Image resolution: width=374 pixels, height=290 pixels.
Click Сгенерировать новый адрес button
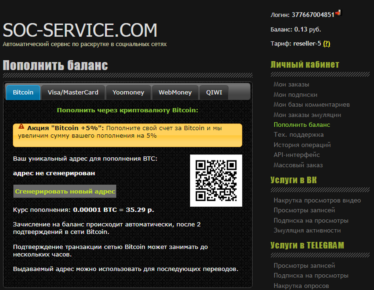coord(65,191)
